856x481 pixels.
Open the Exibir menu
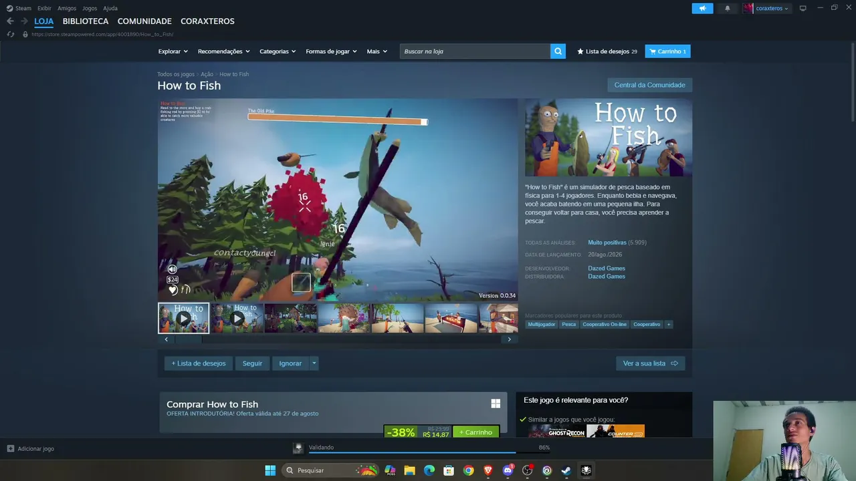[44, 8]
